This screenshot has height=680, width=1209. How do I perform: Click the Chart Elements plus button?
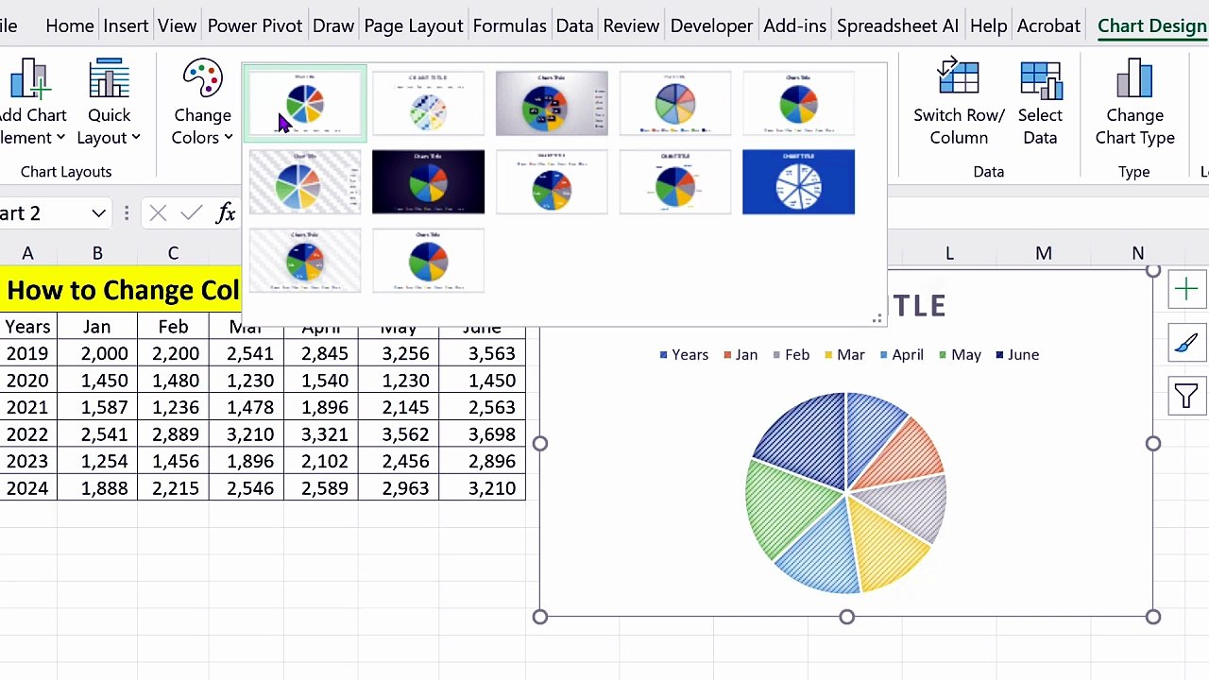(1186, 290)
